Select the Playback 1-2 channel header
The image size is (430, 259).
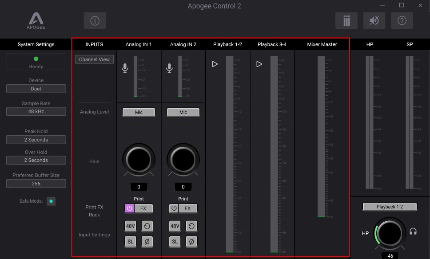click(227, 44)
